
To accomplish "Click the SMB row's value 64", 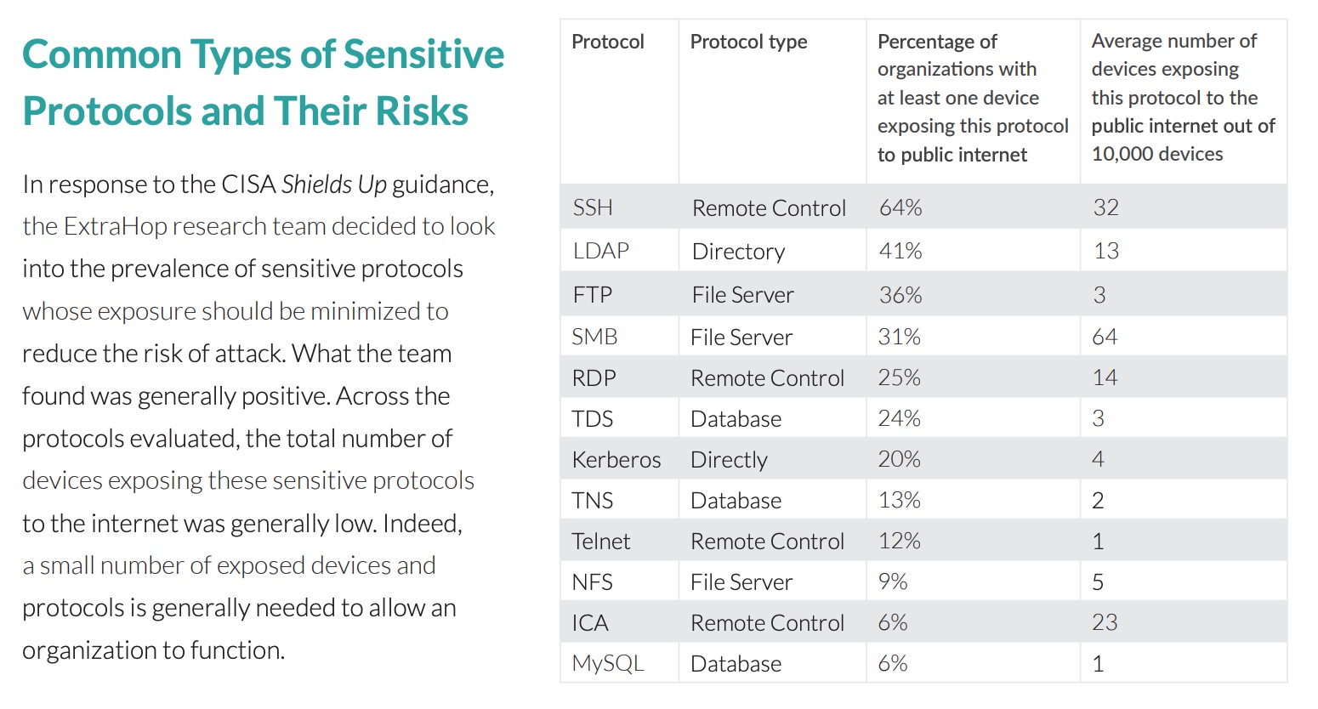I will [1105, 337].
